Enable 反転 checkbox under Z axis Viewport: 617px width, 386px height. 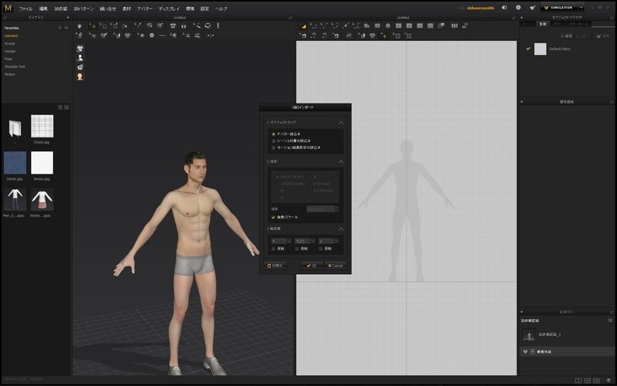click(x=320, y=249)
